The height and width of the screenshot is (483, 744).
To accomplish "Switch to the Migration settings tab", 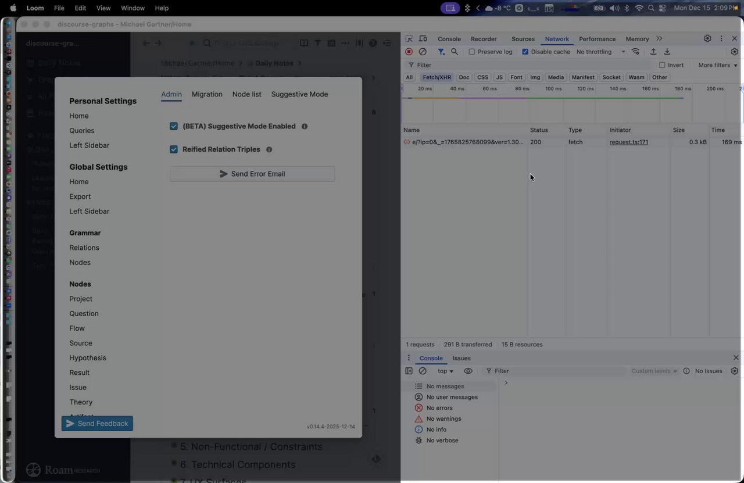I will pyautogui.click(x=207, y=94).
